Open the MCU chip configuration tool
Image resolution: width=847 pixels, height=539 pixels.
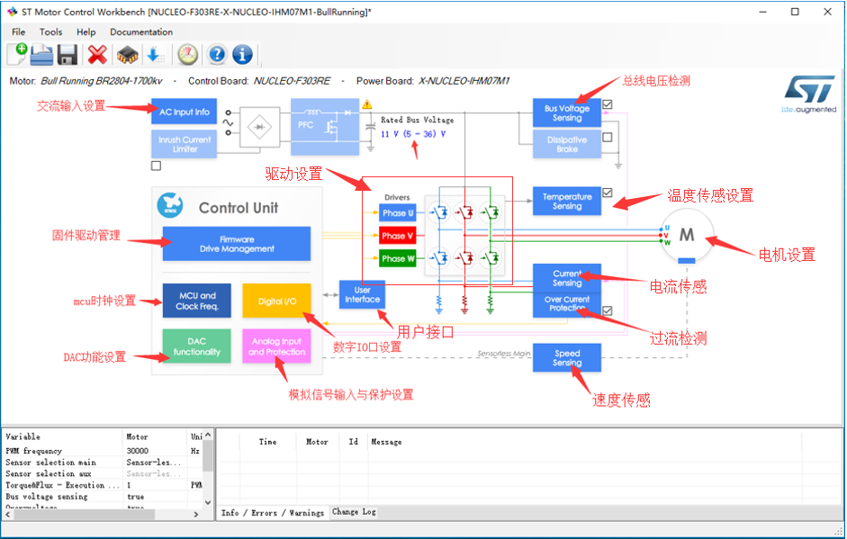[x=126, y=55]
